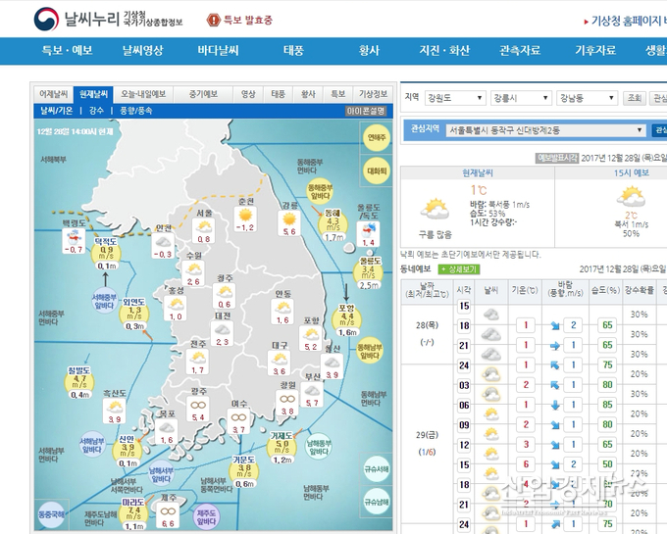
Task: Switch to 영상 tab
Action: pos(248,94)
